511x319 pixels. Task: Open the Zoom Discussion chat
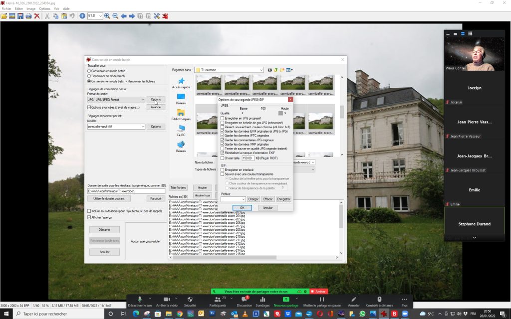point(245,302)
